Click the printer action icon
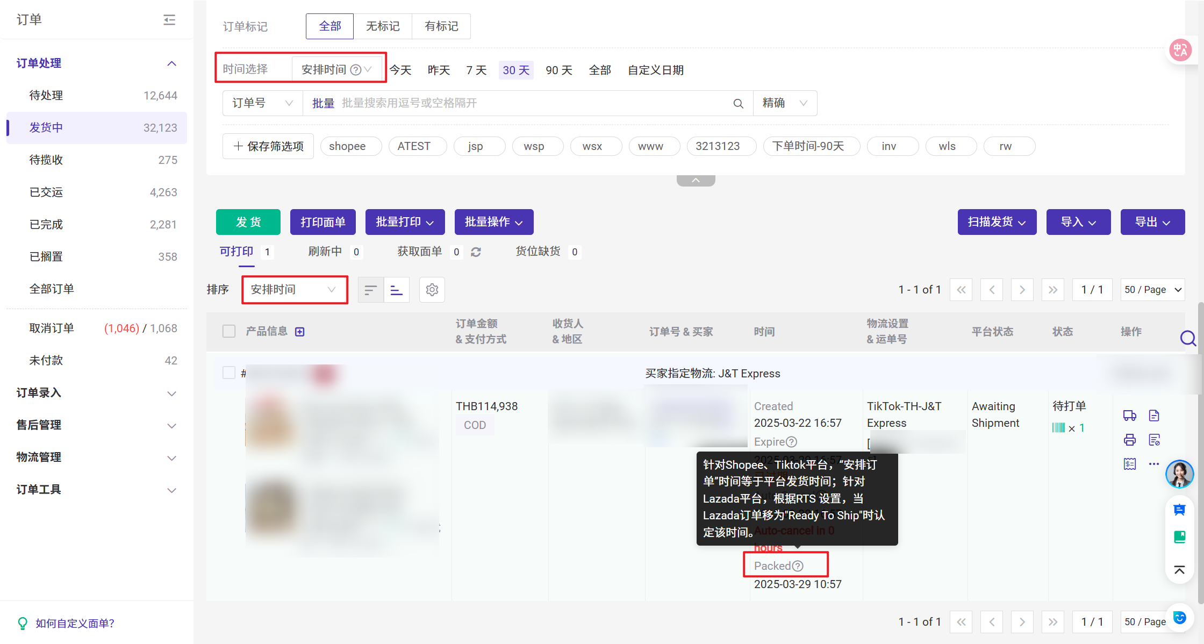 pyautogui.click(x=1129, y=440)
